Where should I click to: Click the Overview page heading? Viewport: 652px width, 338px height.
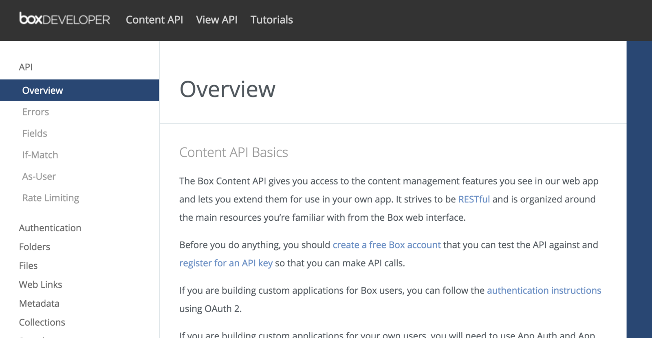pos(227,89)
